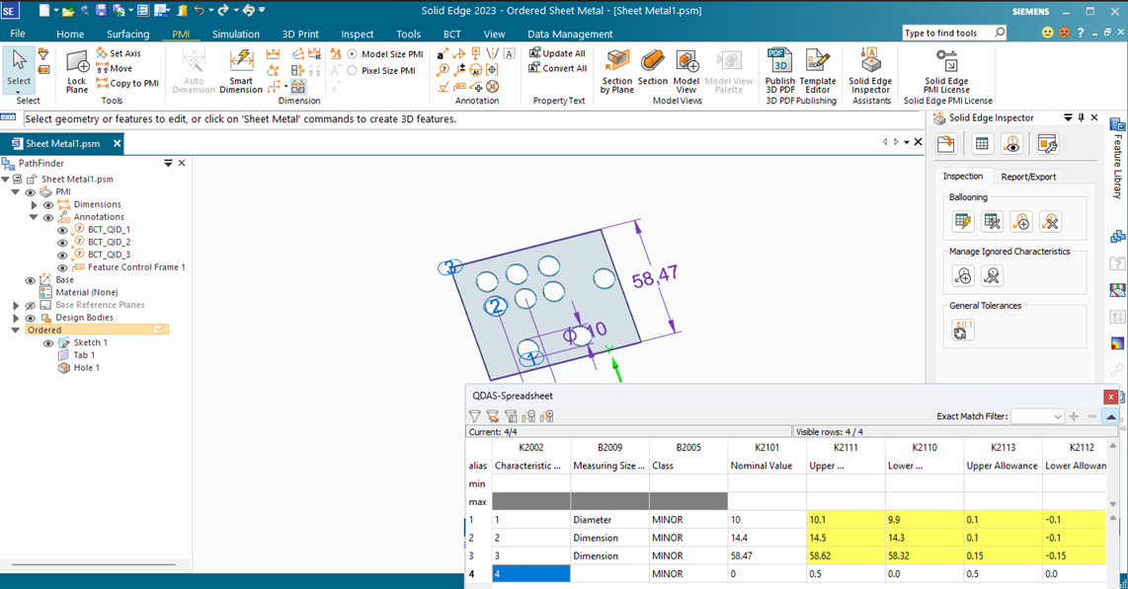
Task: Select Pixel Size PMI radio button
Action: [353, 70]
